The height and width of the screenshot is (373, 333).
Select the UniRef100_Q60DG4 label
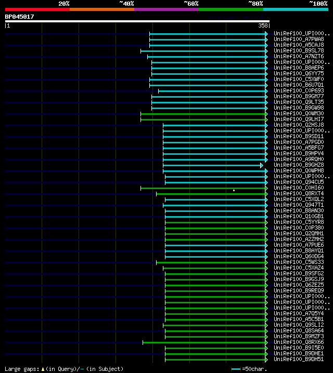[299, 256]
